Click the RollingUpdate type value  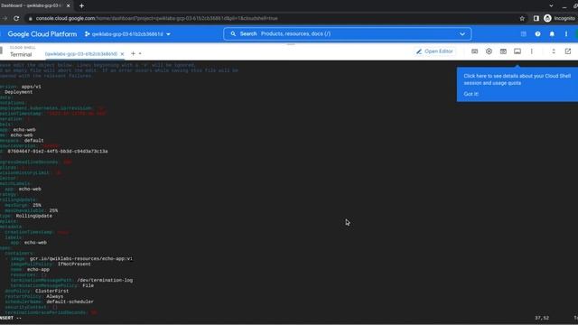pos(34,216)
